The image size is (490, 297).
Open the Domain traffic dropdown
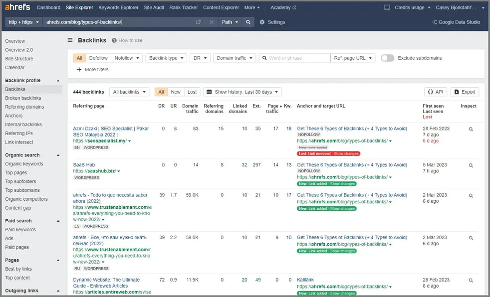tap(235, 58)
